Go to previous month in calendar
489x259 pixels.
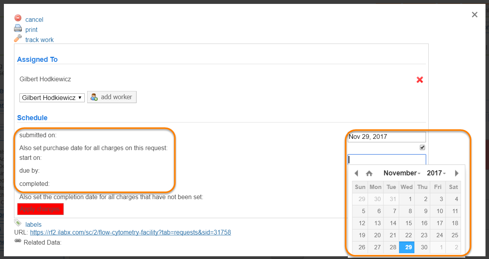[x=356, y=173]
